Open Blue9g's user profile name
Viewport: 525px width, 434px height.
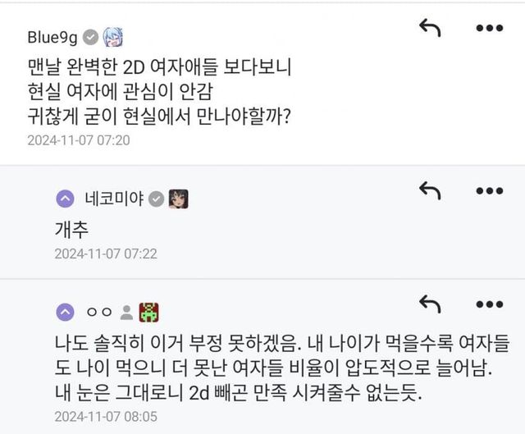tap(53, 36)
